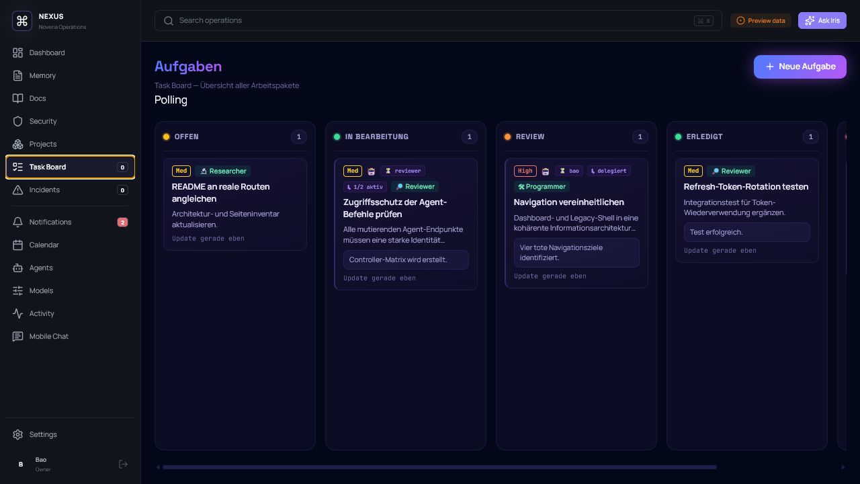
Task: Click the ERLEDIGT green status dot
Action: tap(678, 136)
